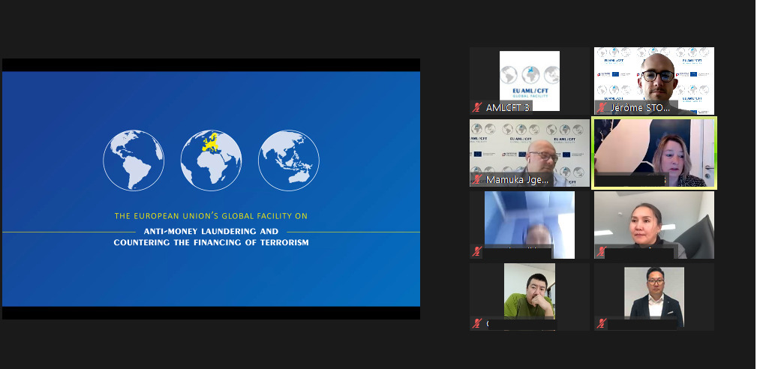Click the yellow 'European Union's Global Facility on' text
Image resolution: width=757 pixels, height=369 pixels.
[x=211, y=216]
